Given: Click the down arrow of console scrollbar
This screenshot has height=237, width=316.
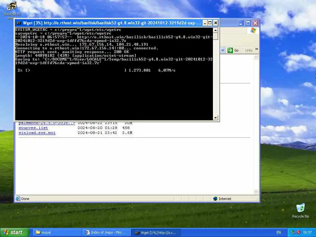Looking at the screenshot, I should (x=215, y=118).
